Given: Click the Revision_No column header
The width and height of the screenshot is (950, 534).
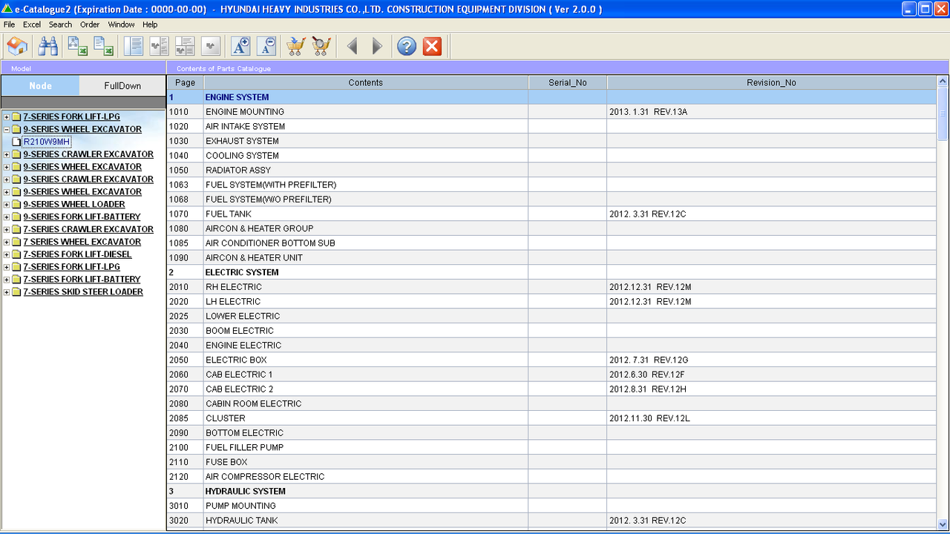Looking at the screenshot, I should pos(772,82).
